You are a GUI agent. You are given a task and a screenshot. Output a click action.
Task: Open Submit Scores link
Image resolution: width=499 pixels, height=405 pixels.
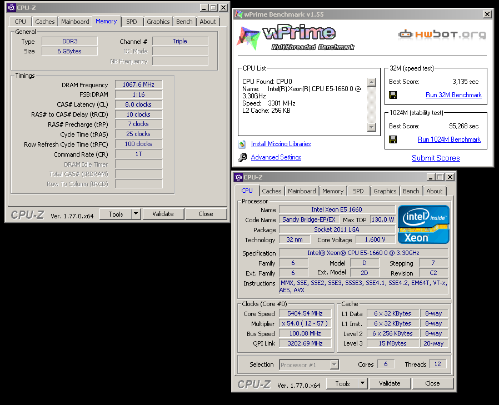436,158
